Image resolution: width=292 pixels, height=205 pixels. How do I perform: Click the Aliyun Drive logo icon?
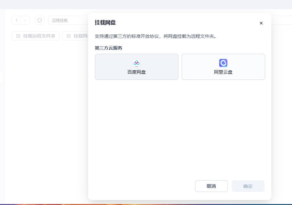[223, 63]
